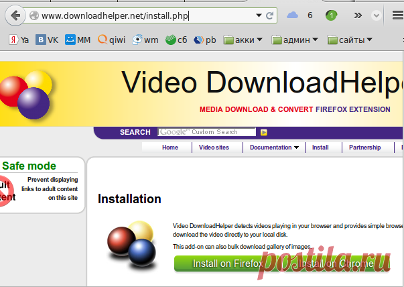Click the Installation heading
The image size is (404, 287).
coord(129,198)
